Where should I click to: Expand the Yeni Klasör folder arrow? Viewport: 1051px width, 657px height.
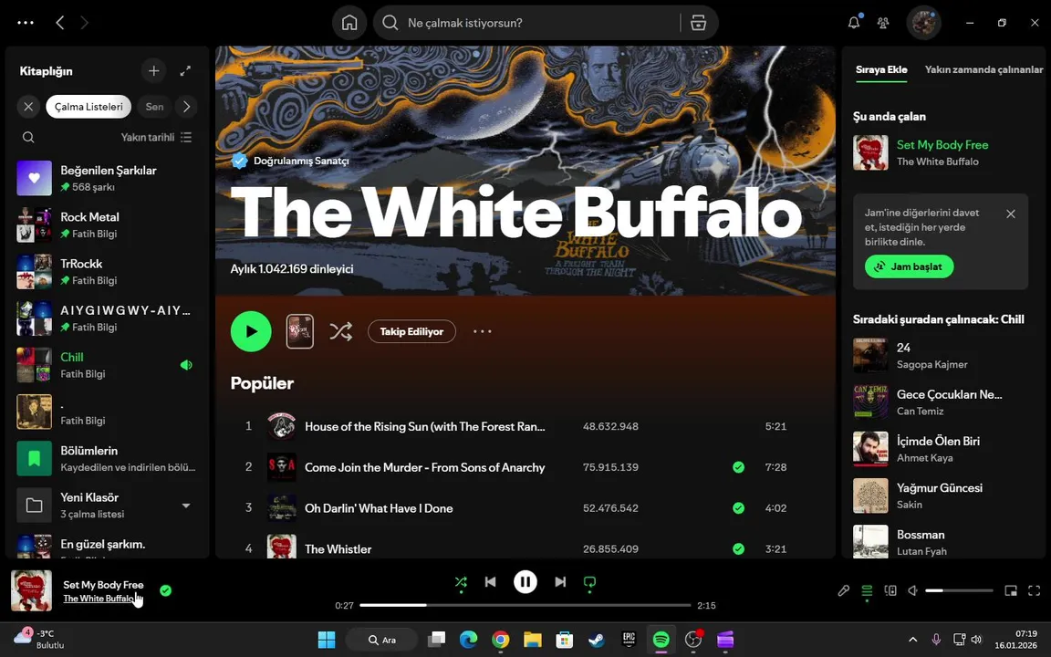coord(186,506)
